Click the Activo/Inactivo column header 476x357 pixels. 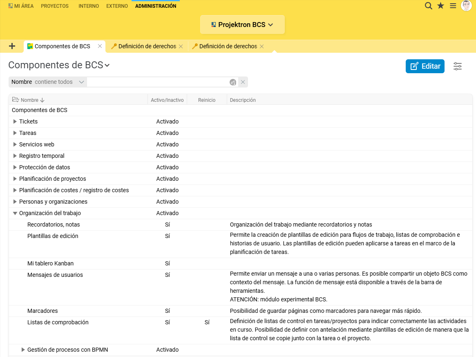pos(167,100)
